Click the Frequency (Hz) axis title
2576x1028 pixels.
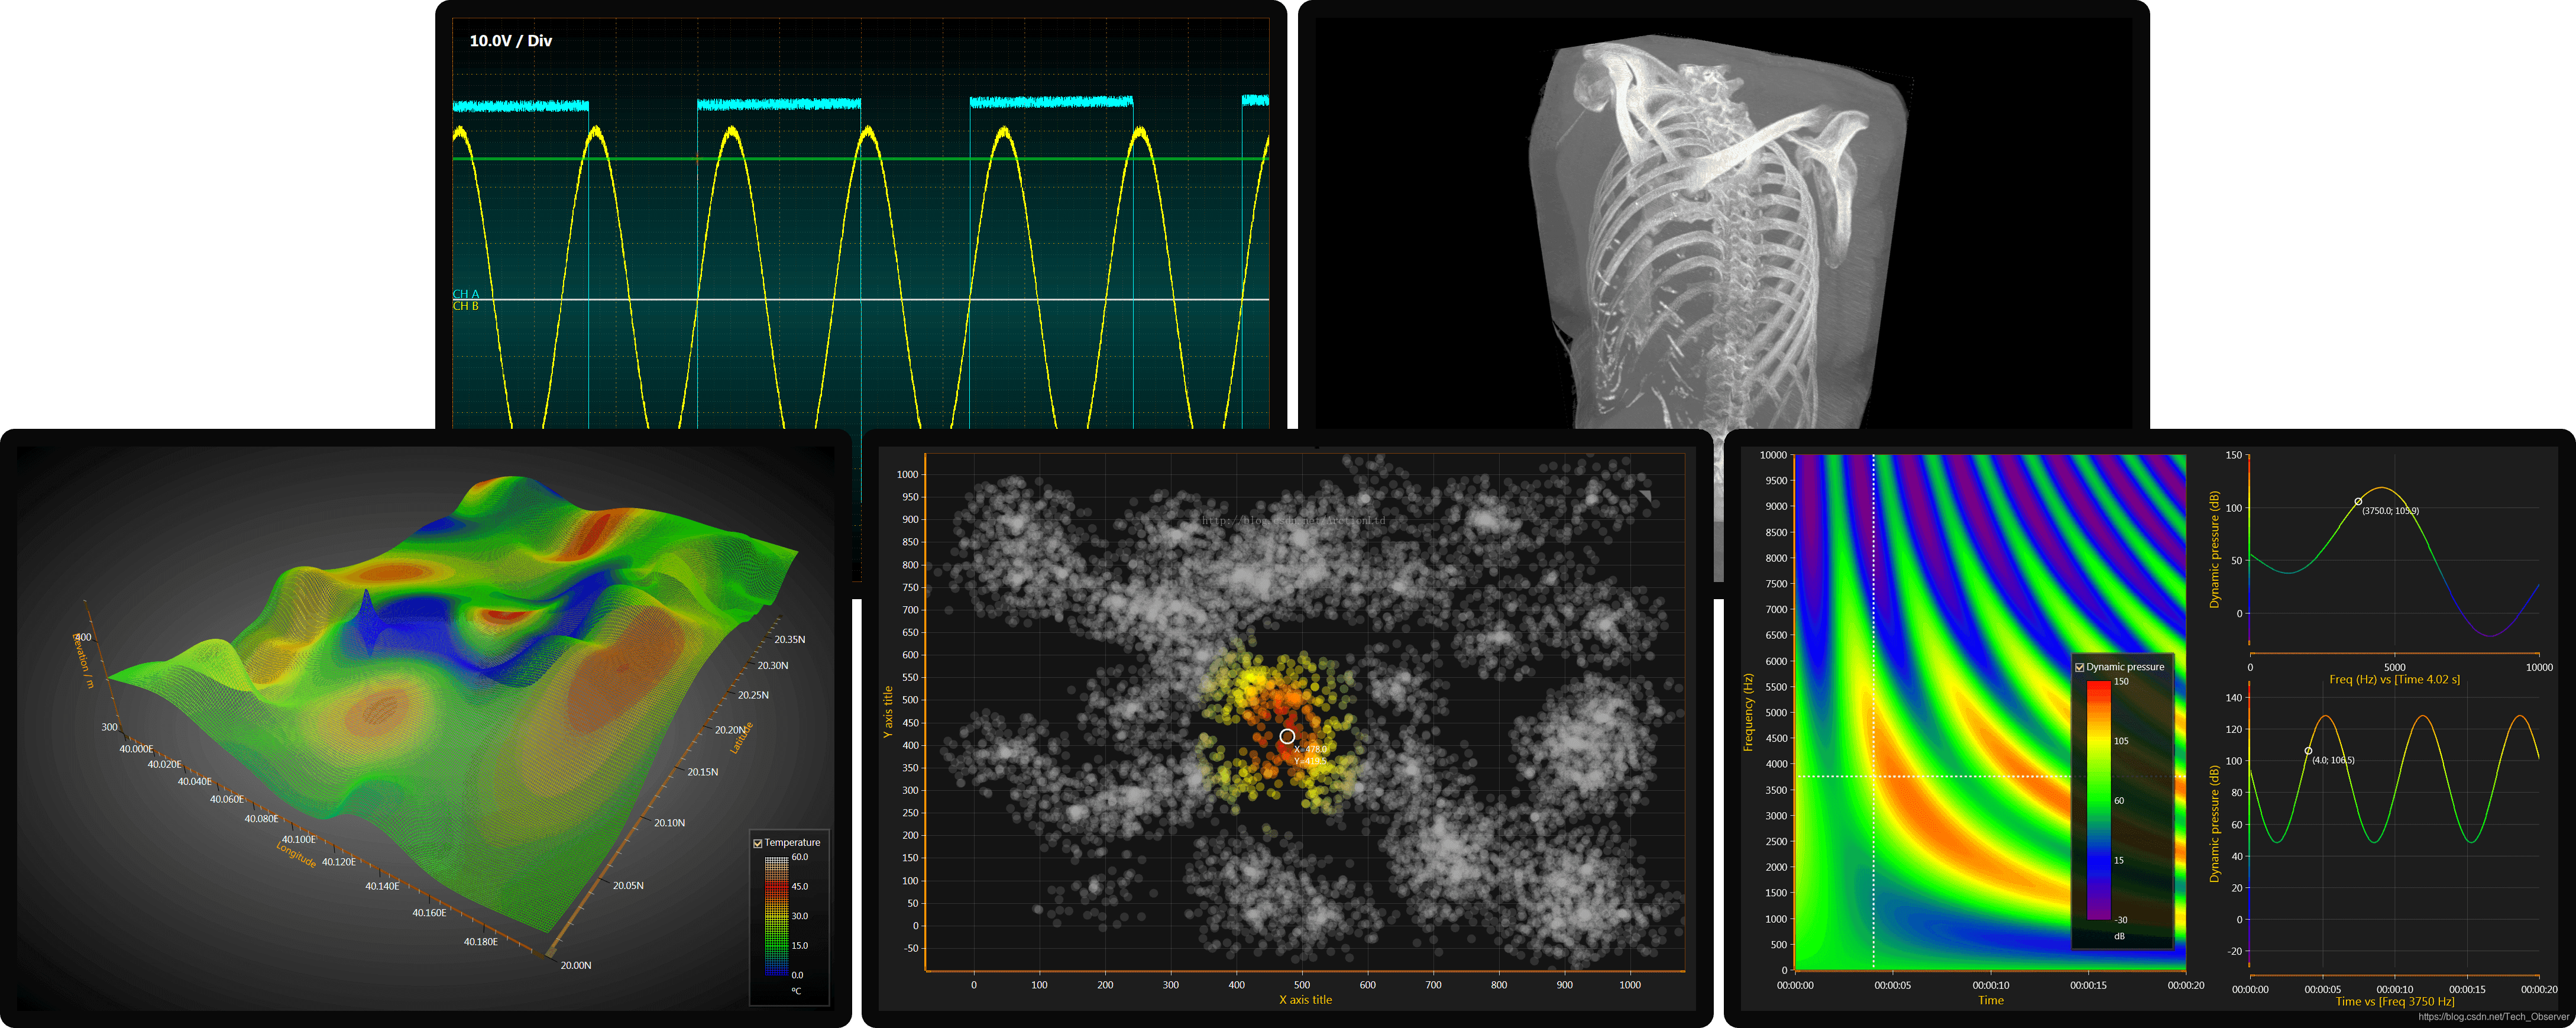(x=1748, y=712)
